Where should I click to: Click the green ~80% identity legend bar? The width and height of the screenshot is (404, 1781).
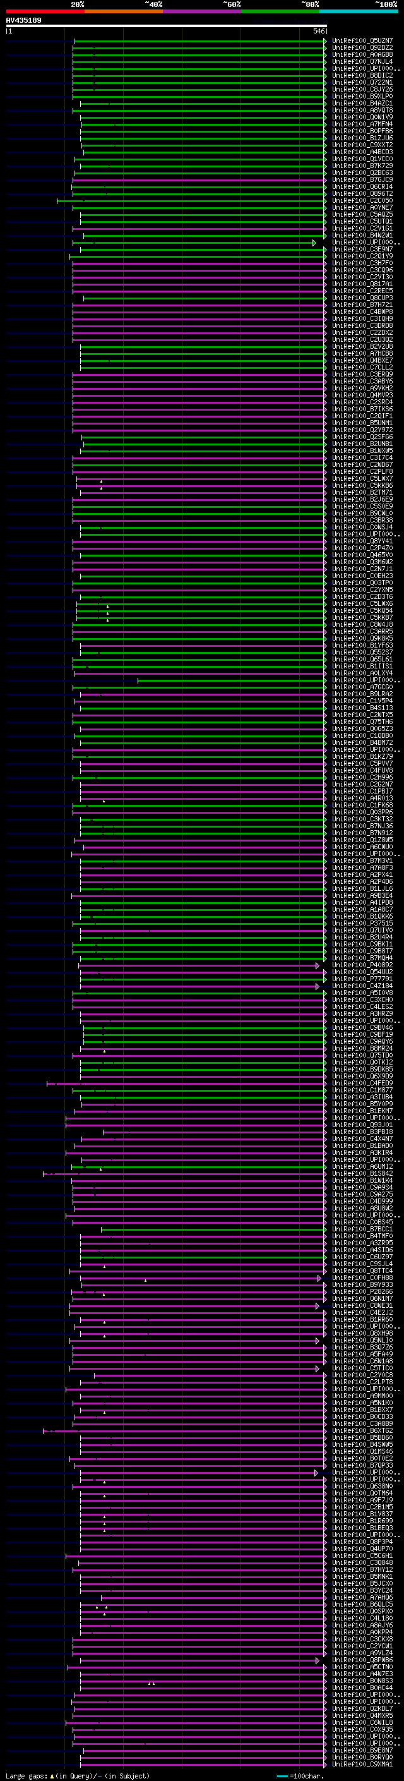coord(280,11)
